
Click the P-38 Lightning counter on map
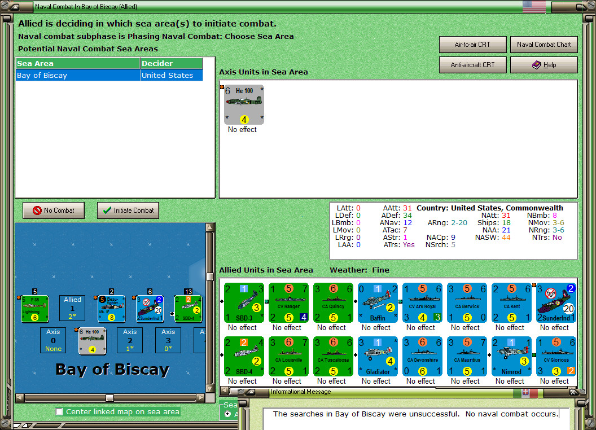pos(34,308)
